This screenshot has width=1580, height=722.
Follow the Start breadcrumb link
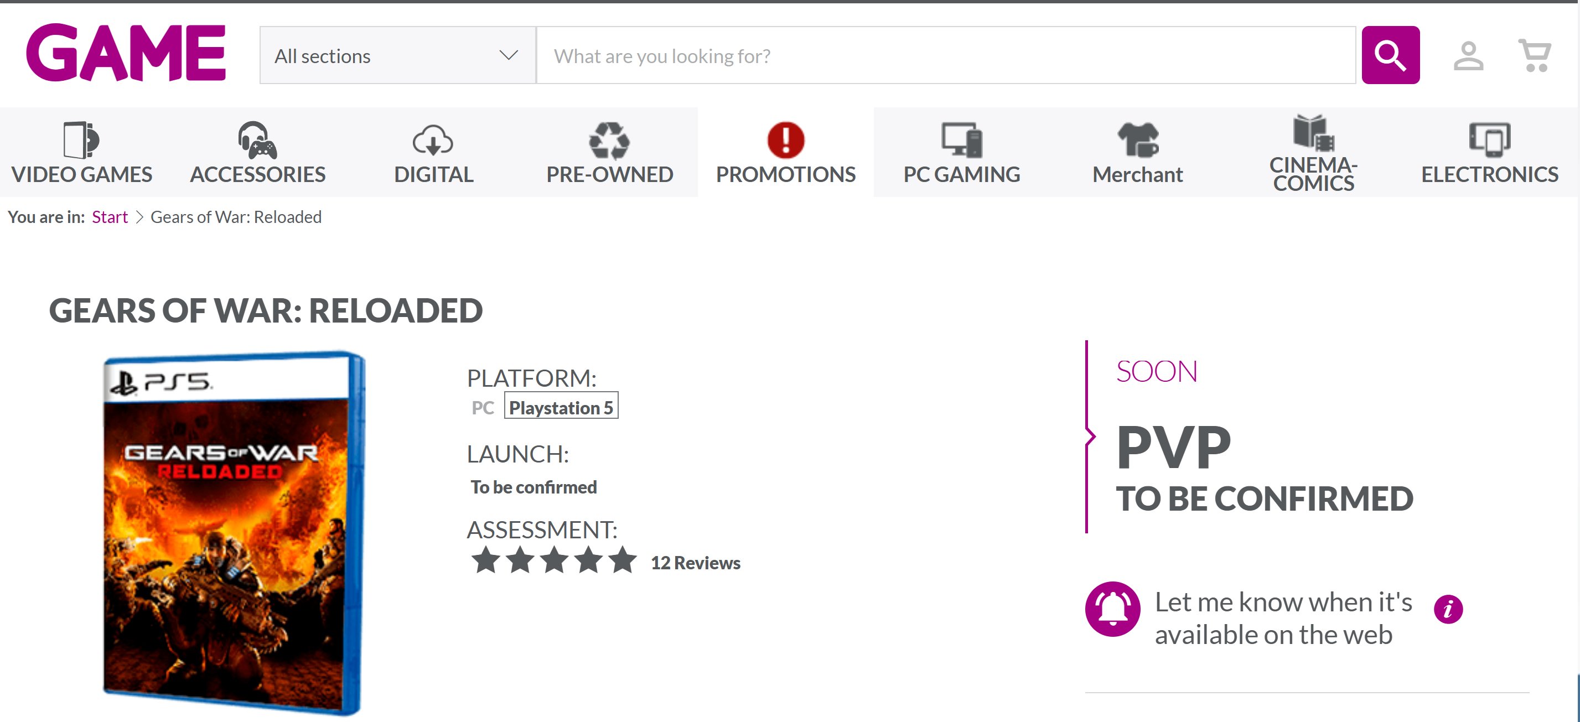click(x=110, y=217)
